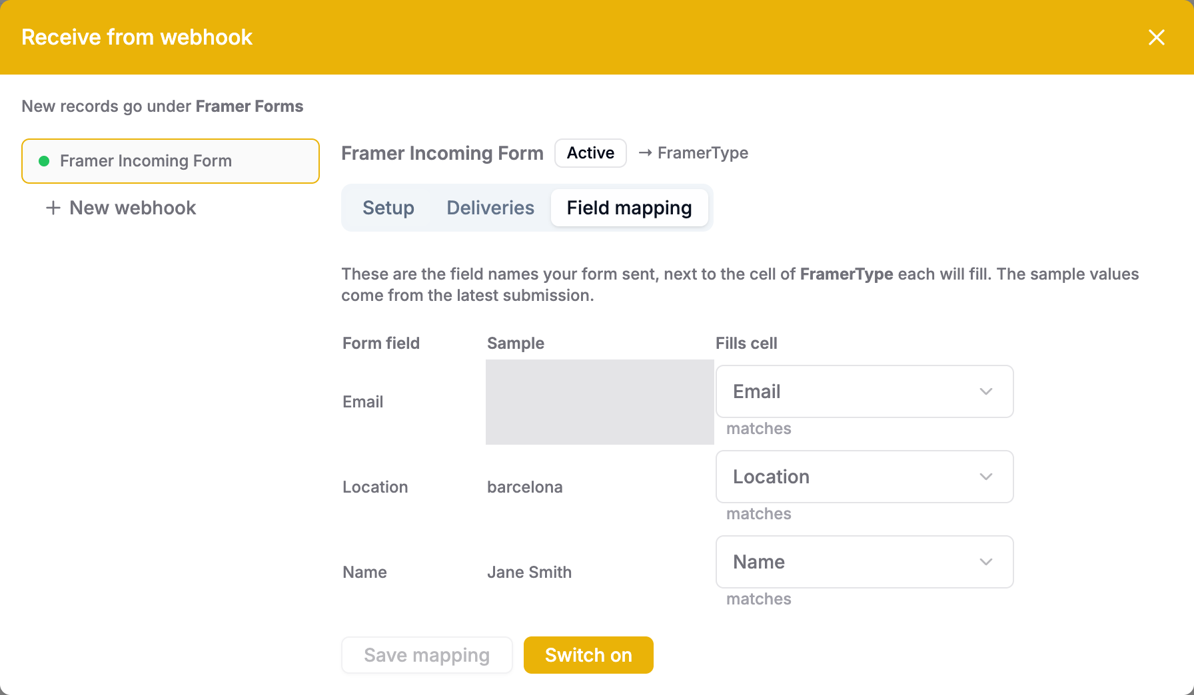This screenshot has width=1194, height=695.
Task: Open the Location fills-cell dropdown
Action: click(864, 477)
